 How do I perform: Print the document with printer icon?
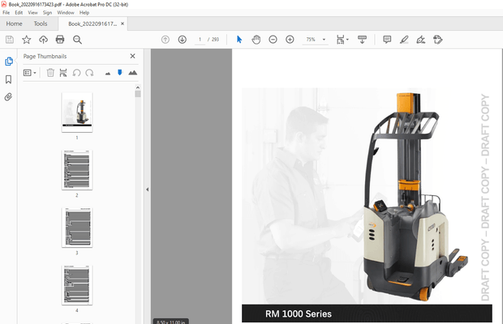(x=60, y=40)
